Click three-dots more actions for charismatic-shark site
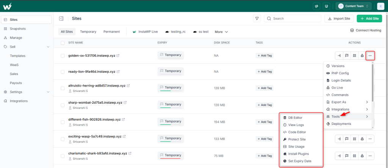Screen dimensions: 388x168 point(370,156)
